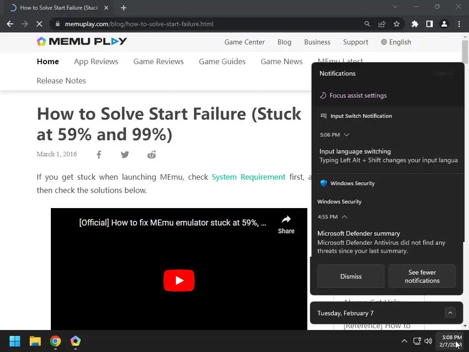Viewport: 469px width, 352px height.
Task: Share the article on Twitter
Action: coord(125,154)
